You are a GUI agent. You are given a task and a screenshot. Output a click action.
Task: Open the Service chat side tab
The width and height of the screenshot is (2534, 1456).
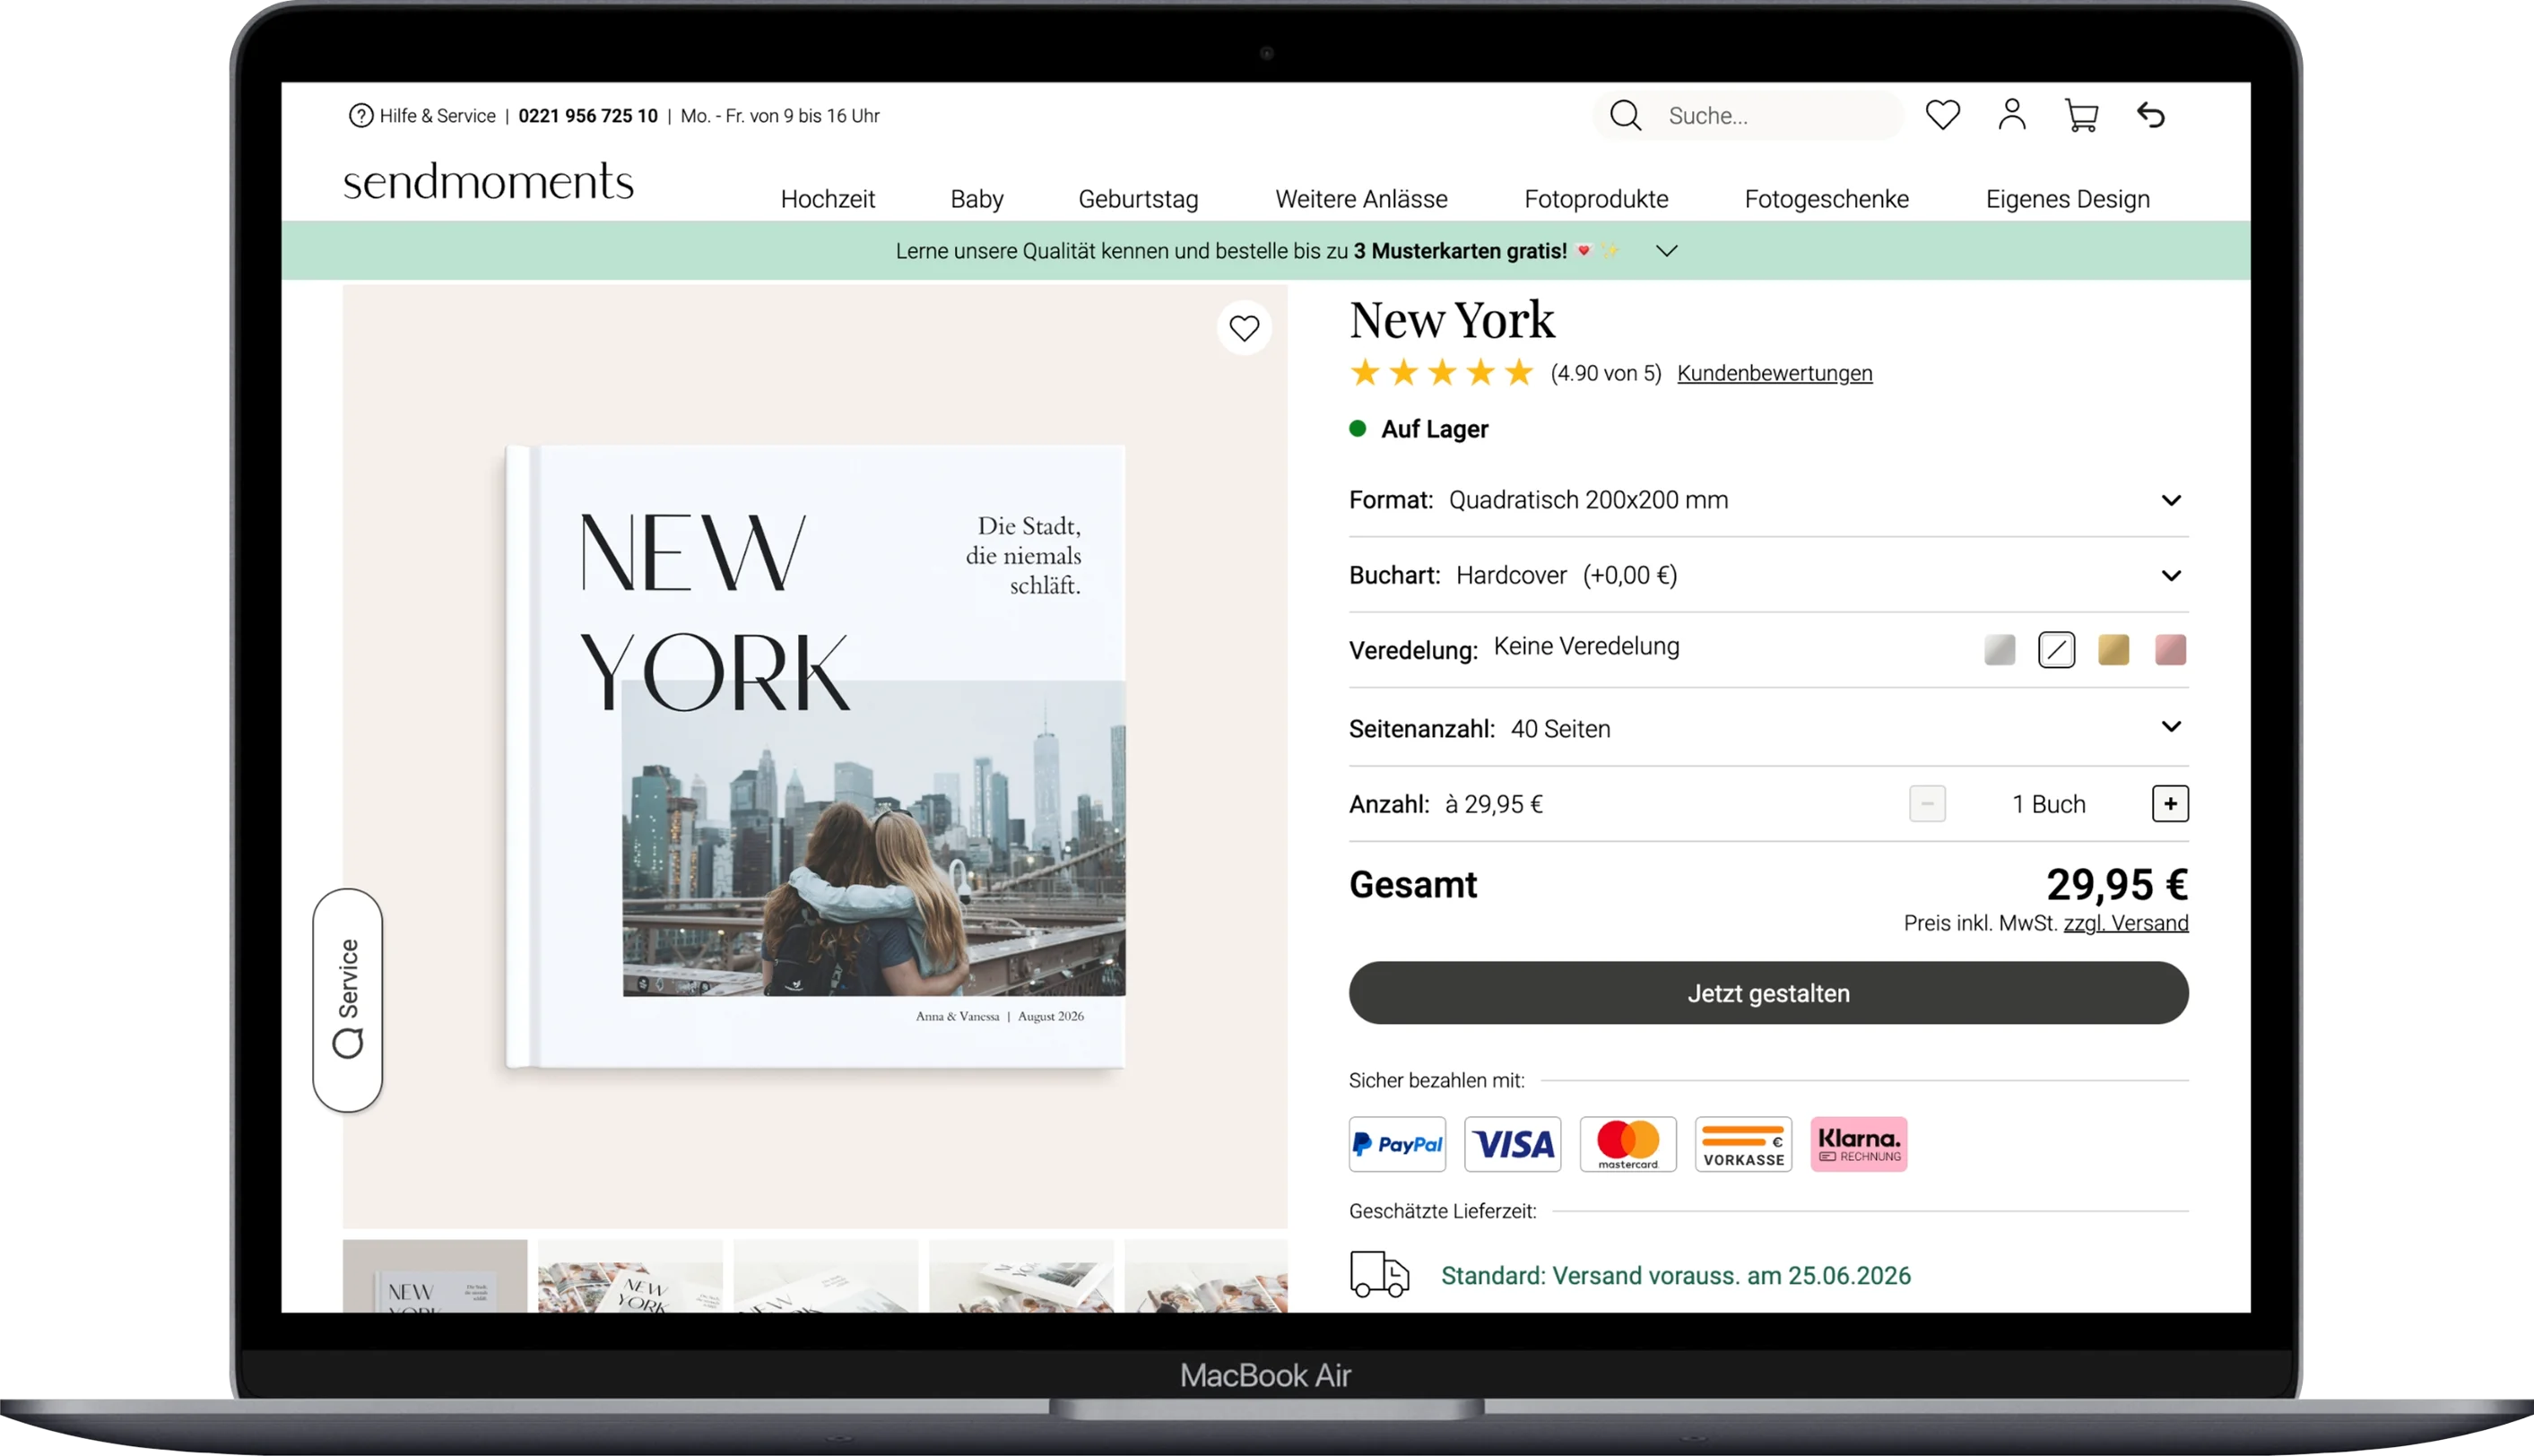348,999
